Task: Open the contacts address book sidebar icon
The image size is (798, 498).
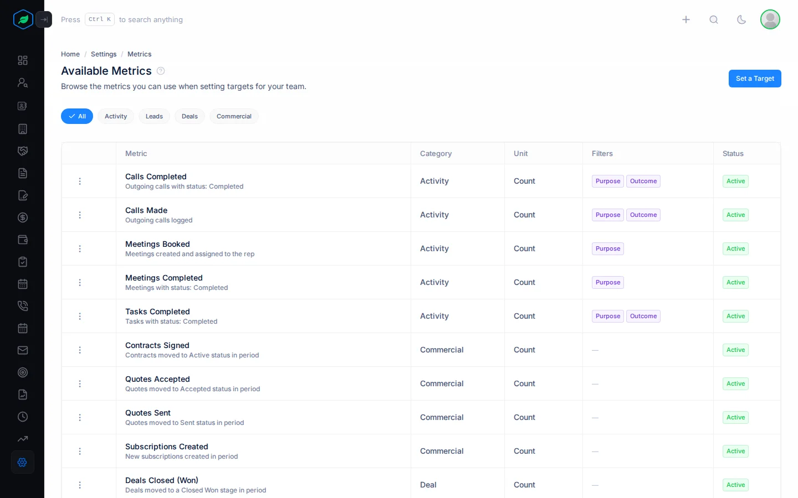Action: pyautogui.click(x=23, y=106)
